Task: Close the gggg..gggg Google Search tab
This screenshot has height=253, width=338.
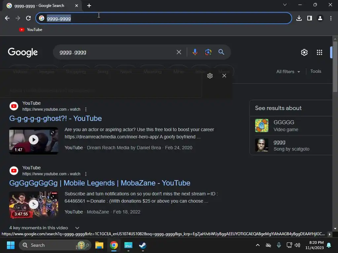Action: 77,6
